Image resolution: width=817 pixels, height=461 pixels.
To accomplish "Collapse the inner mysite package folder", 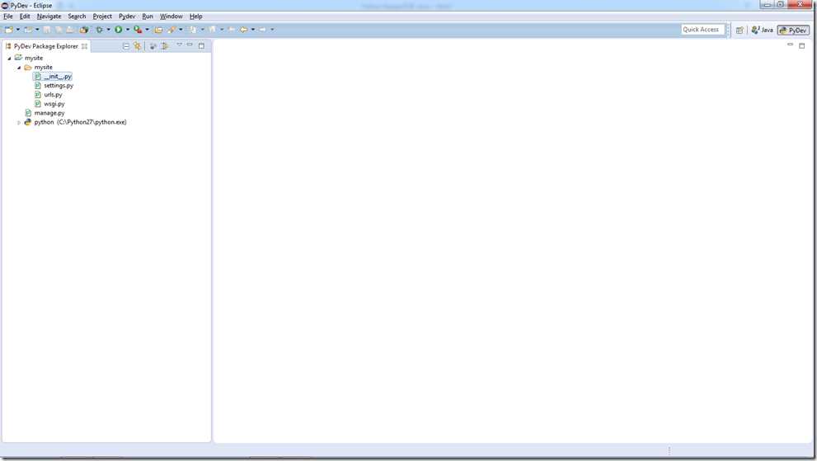I will [19, 68].
